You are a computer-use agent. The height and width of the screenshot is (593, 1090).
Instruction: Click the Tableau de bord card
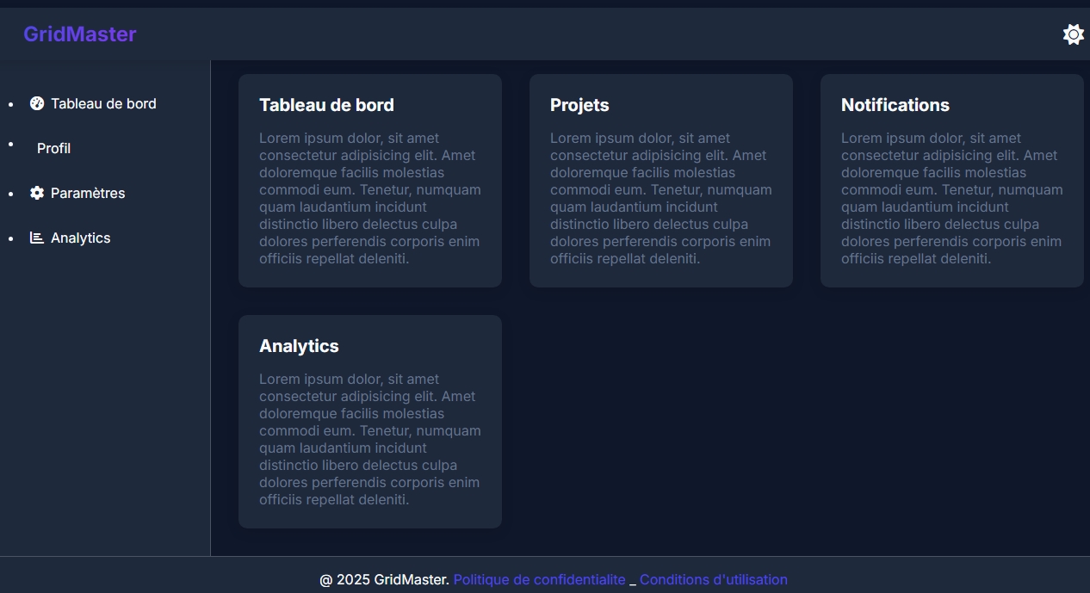click(370, 181)
